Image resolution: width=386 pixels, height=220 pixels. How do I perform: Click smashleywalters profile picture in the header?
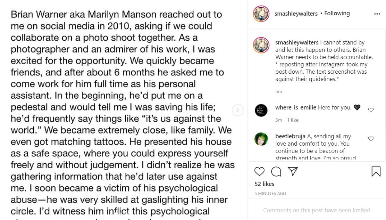click(x=261, y=14)
